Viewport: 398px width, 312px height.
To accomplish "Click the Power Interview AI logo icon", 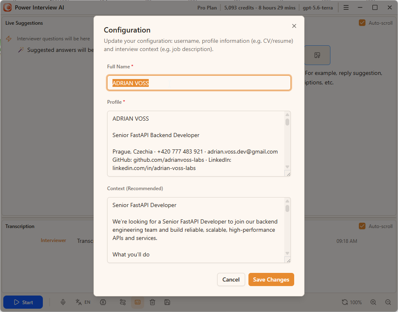I will (7, 7).
